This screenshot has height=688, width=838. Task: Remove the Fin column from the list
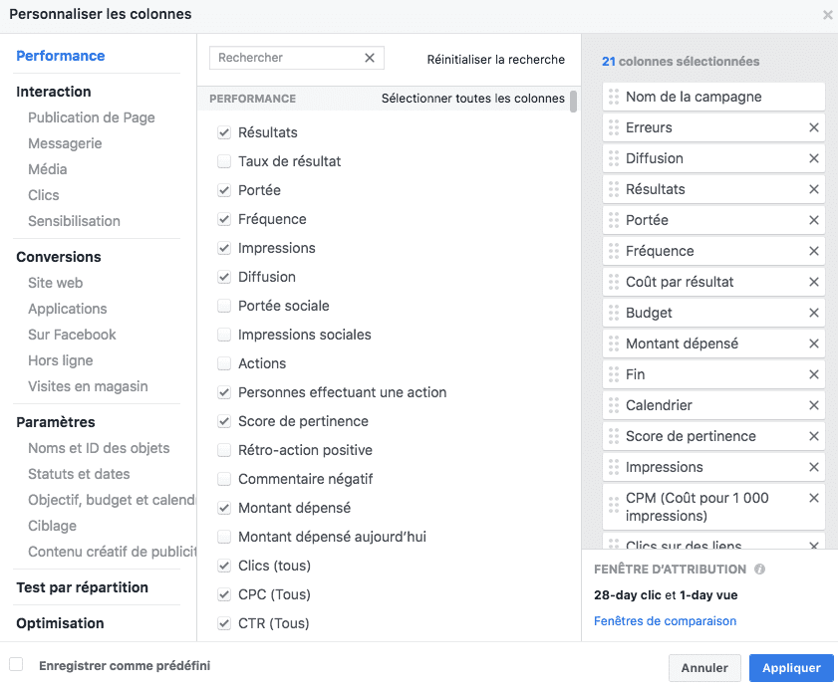pyautogui.click(x=814, y=373)
